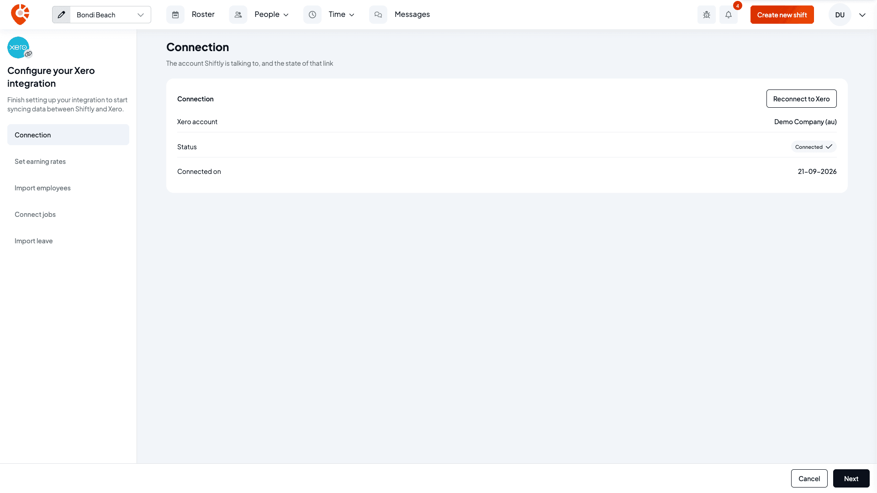Expand the Time menu
877x493 pixels.
coord(342,15)
